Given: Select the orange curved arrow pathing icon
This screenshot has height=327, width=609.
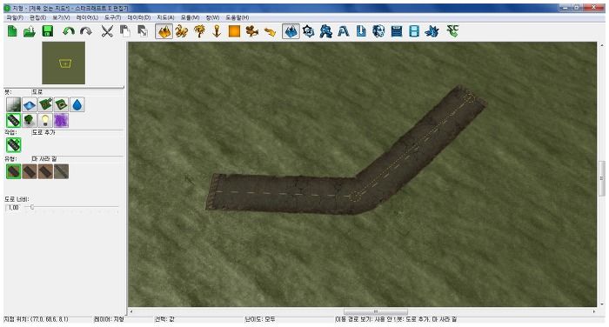Looking at the screenshot, I should coord(270,32).
